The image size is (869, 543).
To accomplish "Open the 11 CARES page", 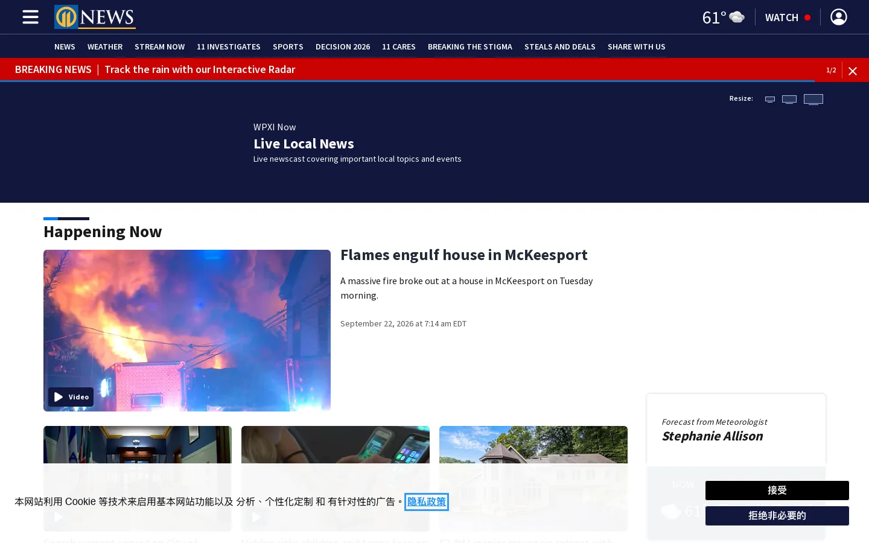I will [x=399, y=46].
